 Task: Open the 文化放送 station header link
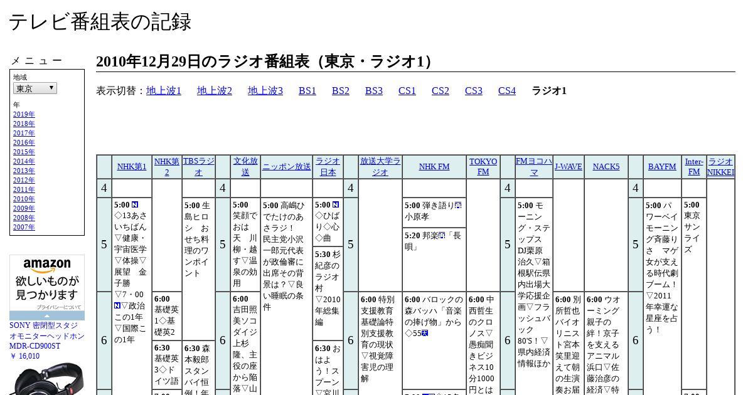click(x=245, y=167)
